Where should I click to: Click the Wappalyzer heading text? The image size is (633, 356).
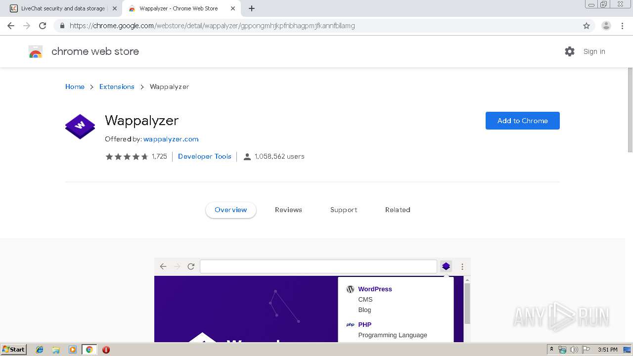pyautogui.click(x=142, y=121)
